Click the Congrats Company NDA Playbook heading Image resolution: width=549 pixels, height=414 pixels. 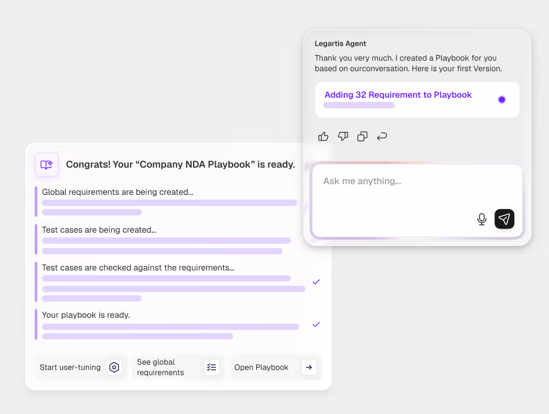181,164
